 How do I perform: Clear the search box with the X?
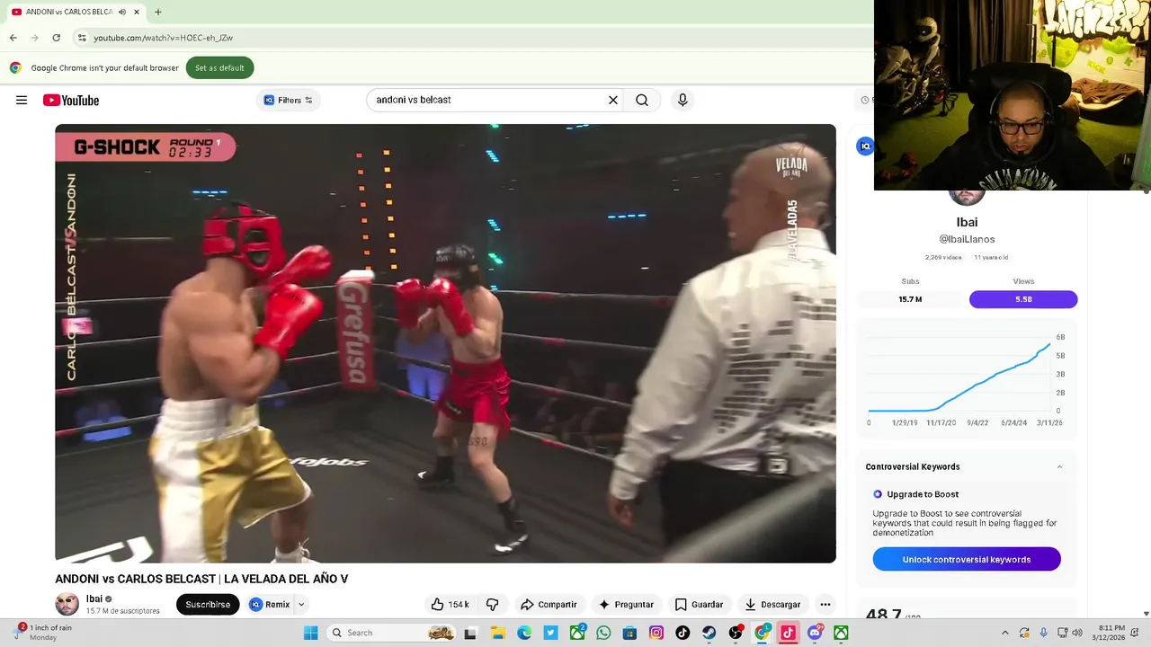tap(613, 100)
